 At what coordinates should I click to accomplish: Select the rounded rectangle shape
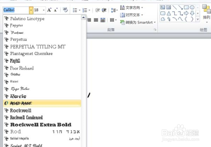(163, 13)
